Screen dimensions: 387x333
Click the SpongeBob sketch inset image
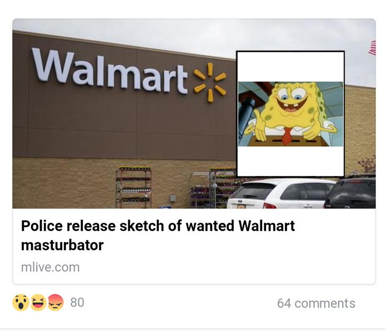[290, 114]
